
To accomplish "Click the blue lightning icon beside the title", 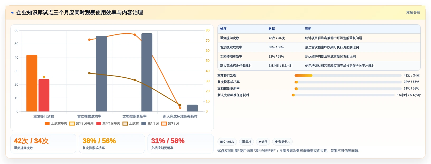I will click(12, 13).
